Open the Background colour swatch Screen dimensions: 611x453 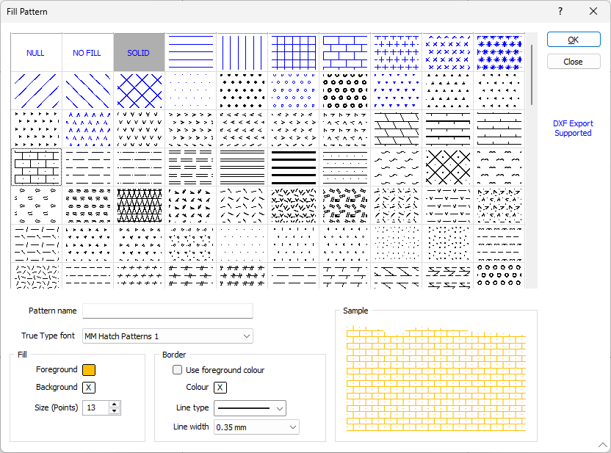89,387
